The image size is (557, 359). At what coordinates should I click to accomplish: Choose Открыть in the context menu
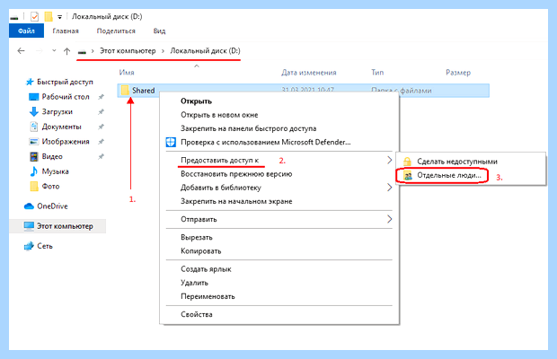(x=196, y=101)
